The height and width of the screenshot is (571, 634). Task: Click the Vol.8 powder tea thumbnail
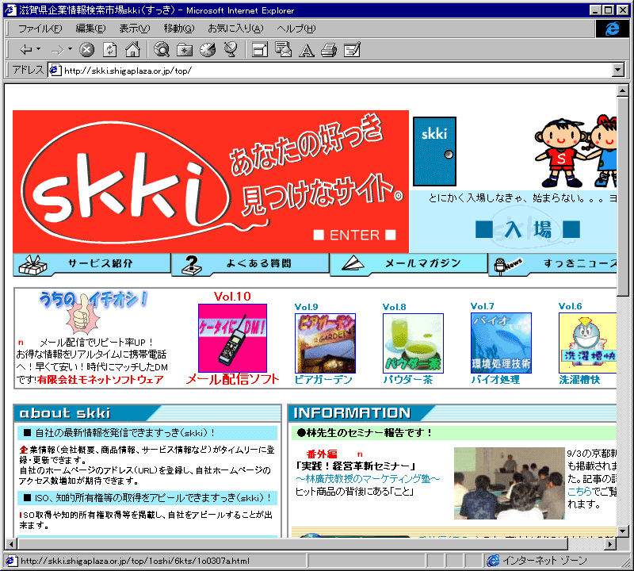(x=413, y=343)
